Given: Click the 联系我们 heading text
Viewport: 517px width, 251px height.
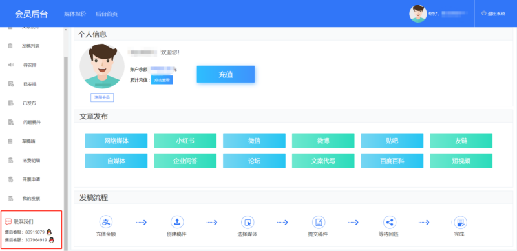Looking at the screenshot, I should (23, 222).
